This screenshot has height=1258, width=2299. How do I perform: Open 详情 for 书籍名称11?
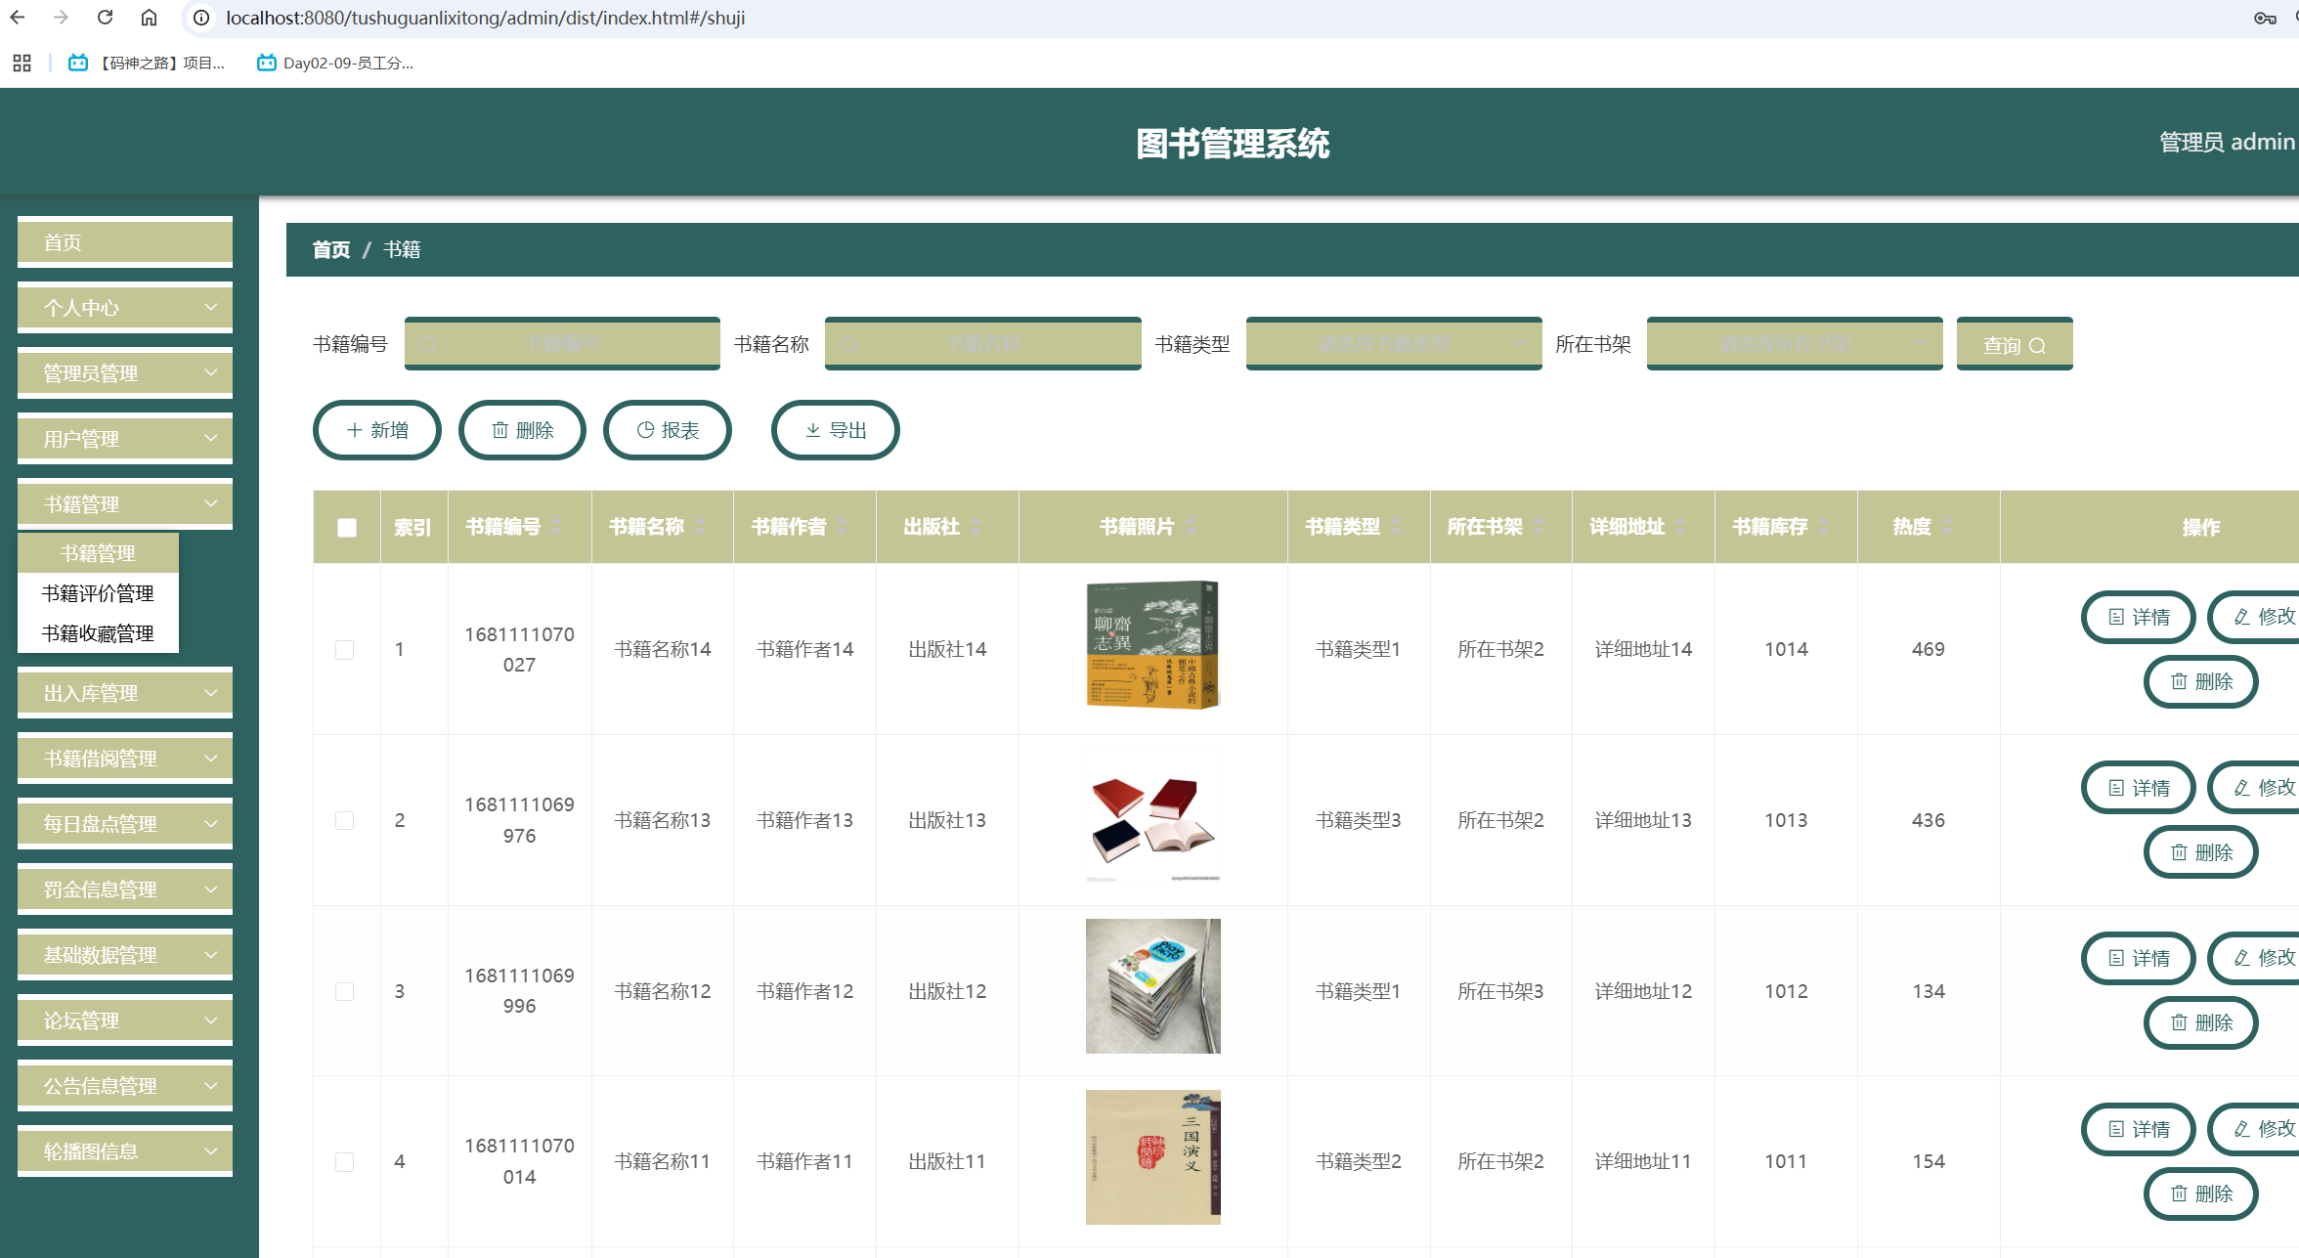(x=2139, y=1129)
